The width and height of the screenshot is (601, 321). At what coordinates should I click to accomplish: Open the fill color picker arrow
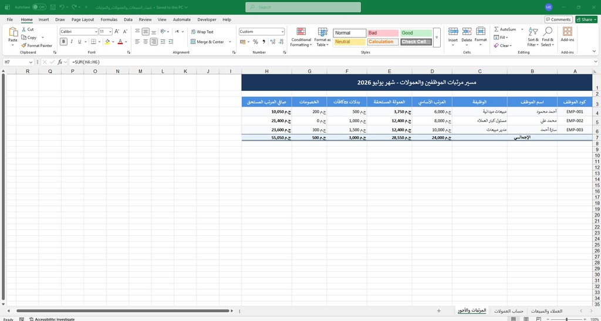coord(113,42)
